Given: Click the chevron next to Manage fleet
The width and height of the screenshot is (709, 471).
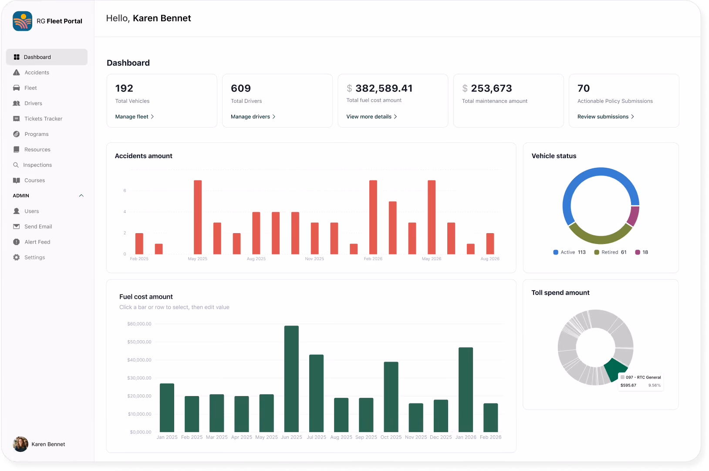Looking at the screenshot, I should pos(152,117).
